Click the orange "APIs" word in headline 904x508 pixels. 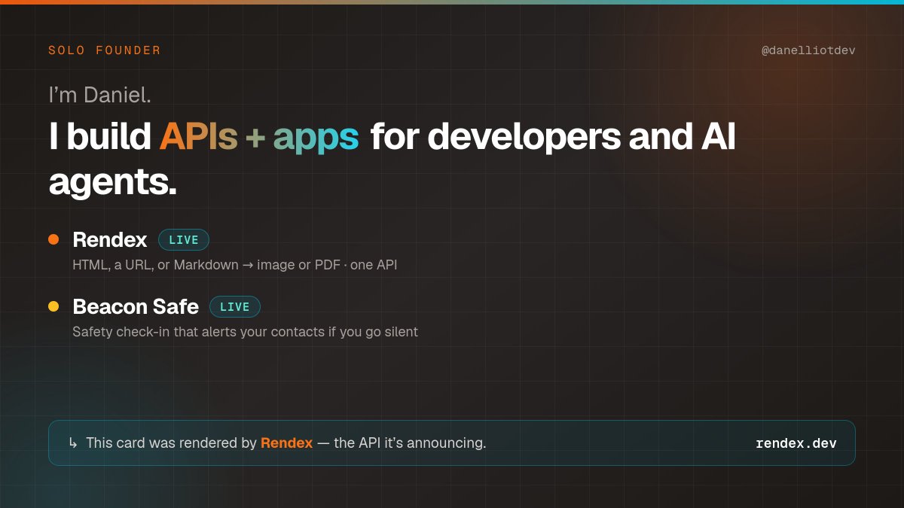tap(198, 137)
